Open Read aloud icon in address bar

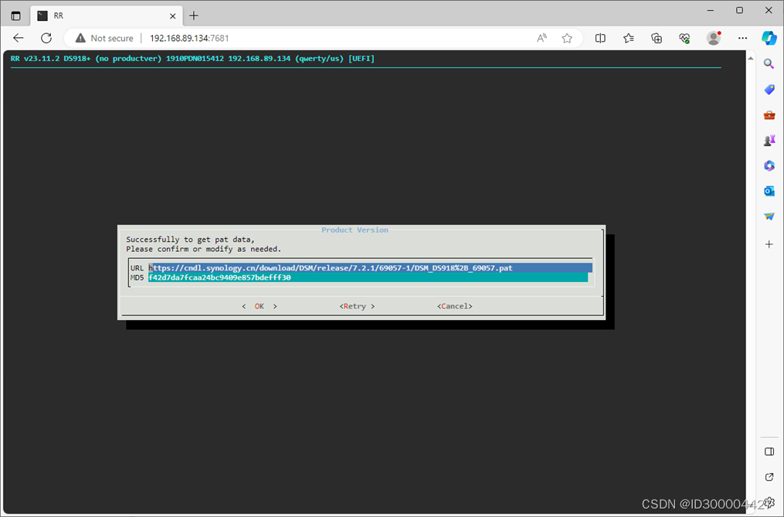(541, 38)
